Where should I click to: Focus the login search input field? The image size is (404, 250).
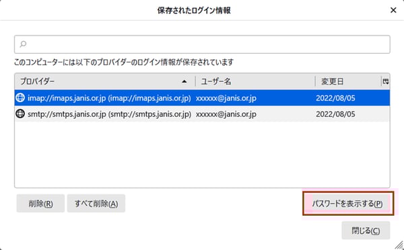[202, 44]
